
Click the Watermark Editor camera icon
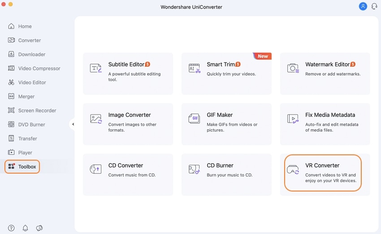(x=293, y=68)
